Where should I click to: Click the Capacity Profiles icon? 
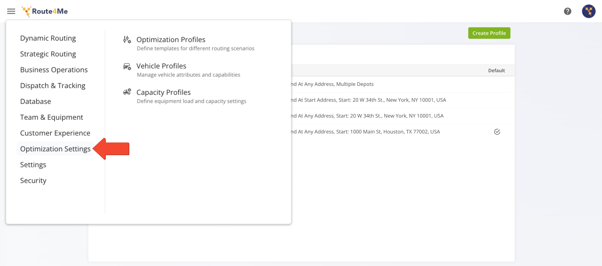(x=127, y=92)
